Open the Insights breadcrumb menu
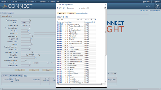Image resolution: width=161 pixels, height=90 pixels. point(43,1)
